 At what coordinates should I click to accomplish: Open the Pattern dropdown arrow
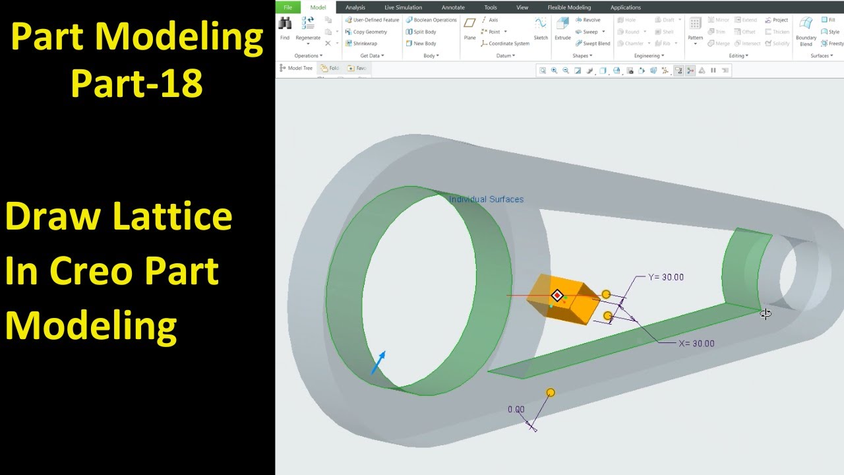[695, 44]
